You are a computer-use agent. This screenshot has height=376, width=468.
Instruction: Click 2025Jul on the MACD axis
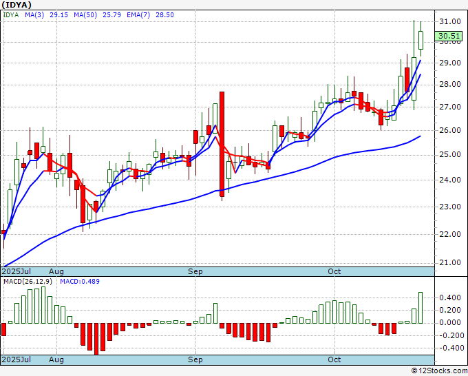16,359
